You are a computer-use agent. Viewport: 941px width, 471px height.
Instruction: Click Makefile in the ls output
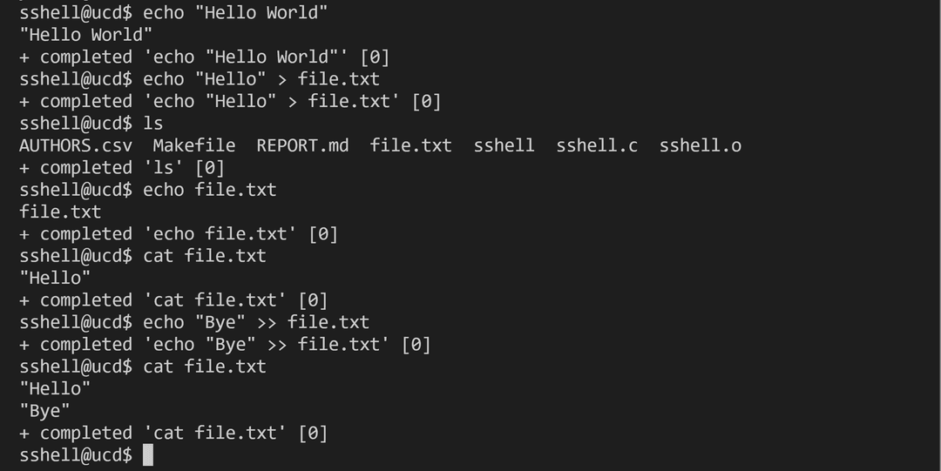(194, 145)
